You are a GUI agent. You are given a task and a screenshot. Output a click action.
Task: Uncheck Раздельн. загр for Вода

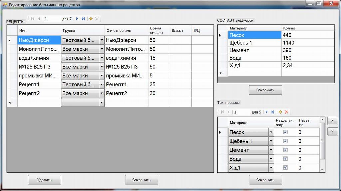pos(285,159)
